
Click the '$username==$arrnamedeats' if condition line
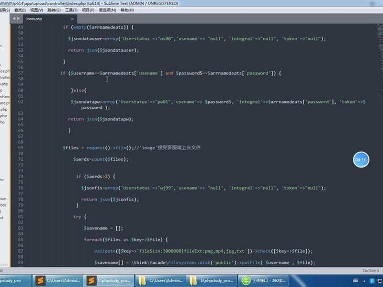(171, 73)
